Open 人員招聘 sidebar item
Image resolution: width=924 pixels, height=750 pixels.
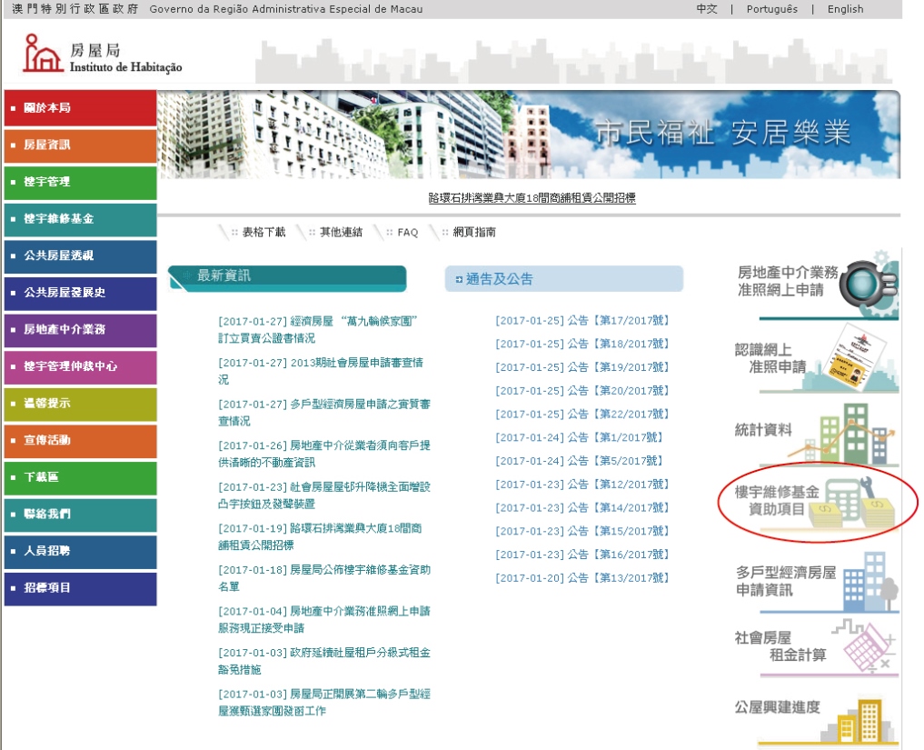80,551
